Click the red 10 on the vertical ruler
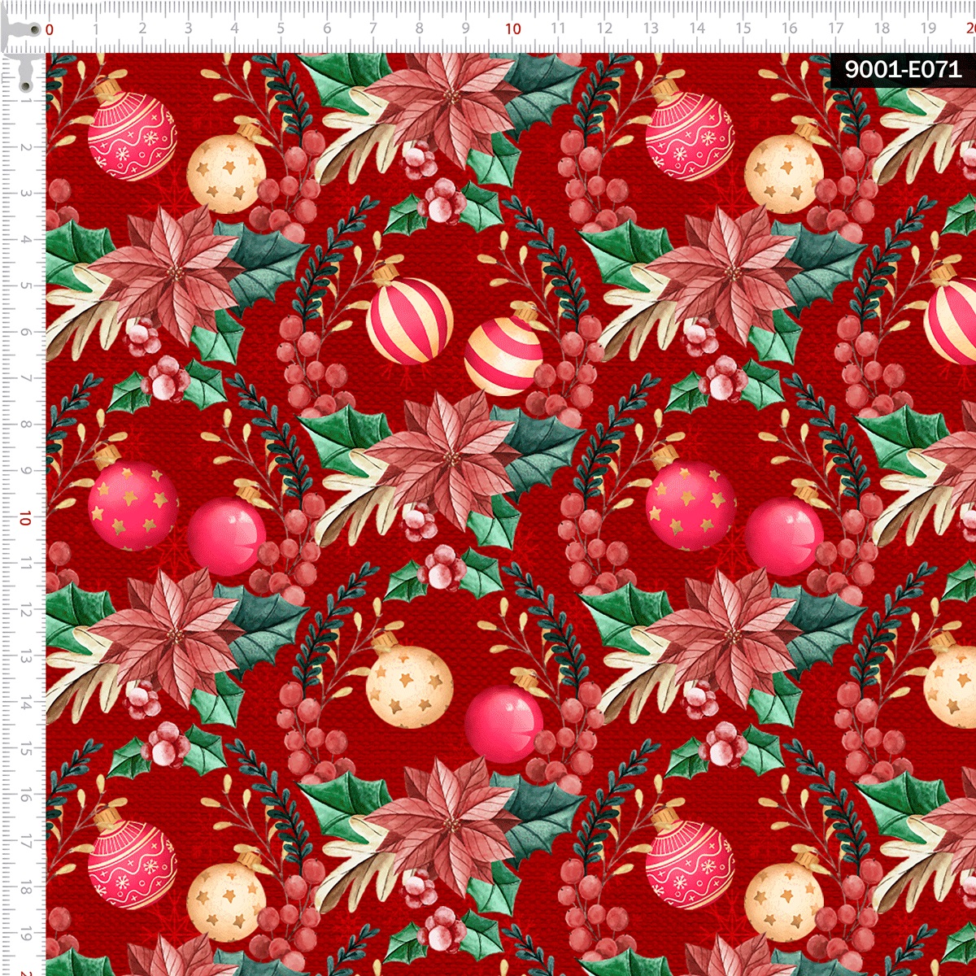The width and height of the screenshot is (976, 976). (x=25, y=518)
